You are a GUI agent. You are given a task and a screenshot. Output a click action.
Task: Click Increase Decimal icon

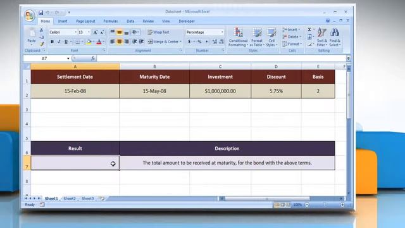[215, 42]
